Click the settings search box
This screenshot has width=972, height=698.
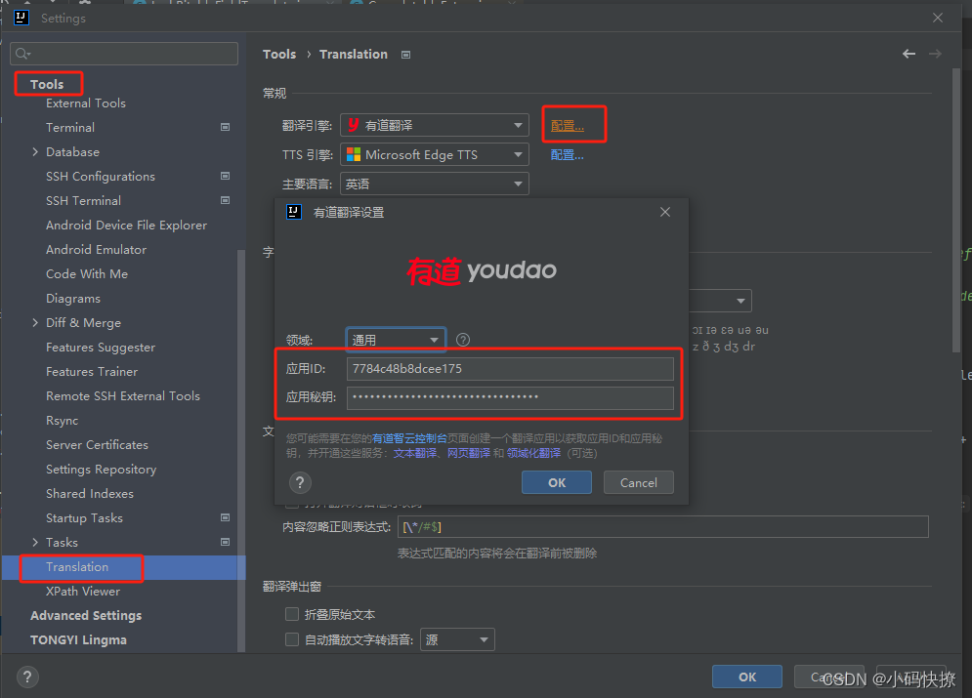pos(124,54)
